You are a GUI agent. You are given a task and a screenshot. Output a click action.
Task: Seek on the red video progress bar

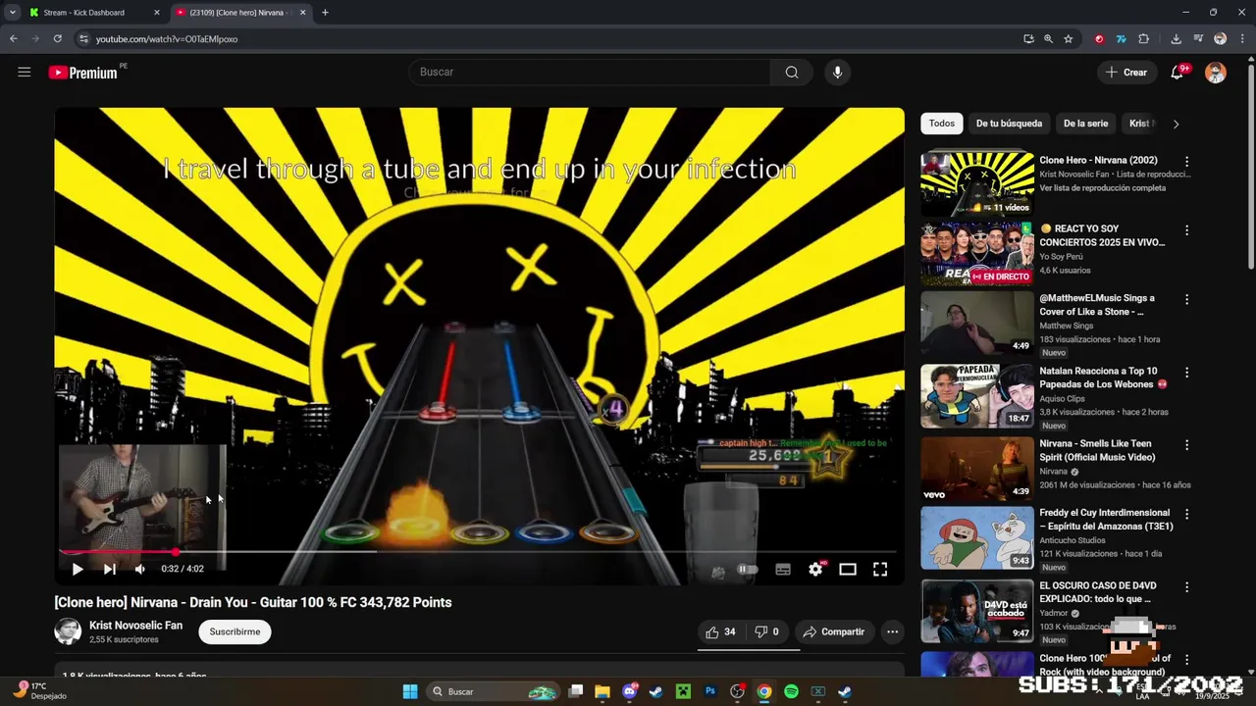[x=479, y=552]
